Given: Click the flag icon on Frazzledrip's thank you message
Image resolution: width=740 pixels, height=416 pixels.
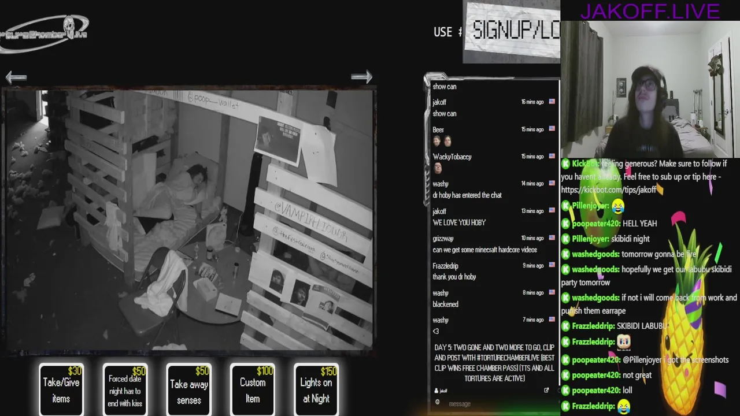Looking at the screenshot, I should 552,265.
